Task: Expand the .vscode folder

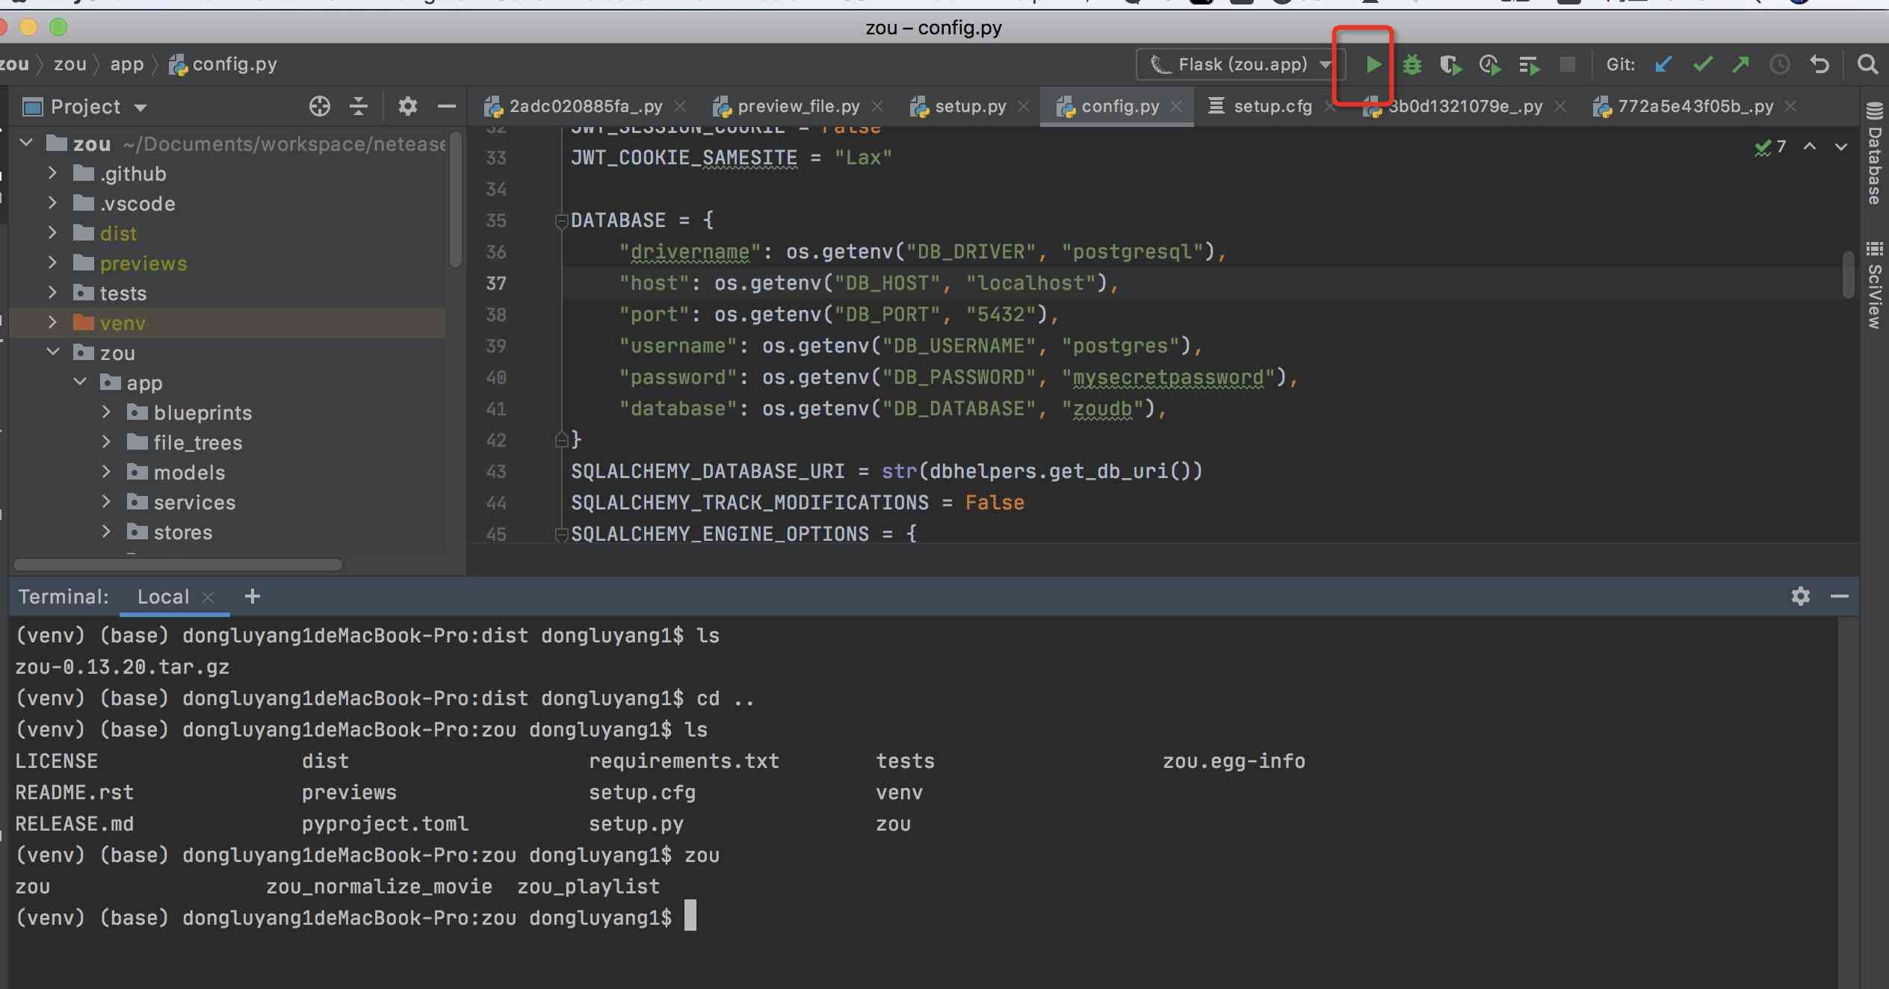Action: pos(52,202)
